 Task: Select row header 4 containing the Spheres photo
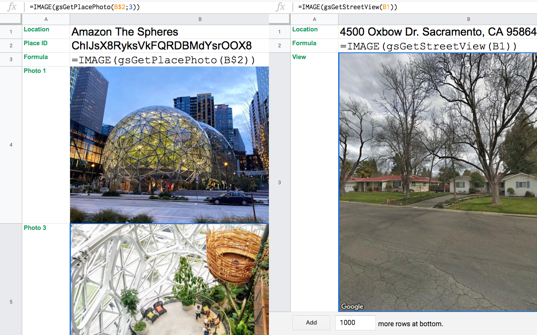pyautogui.click(x=10, y=144)
